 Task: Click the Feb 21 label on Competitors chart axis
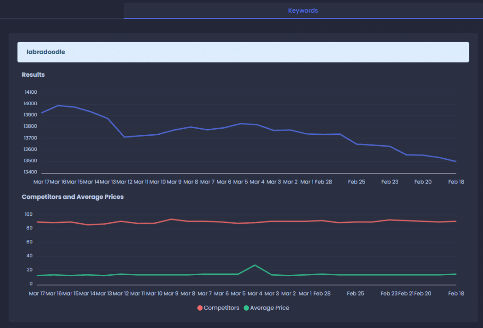(x=406, y=294)
